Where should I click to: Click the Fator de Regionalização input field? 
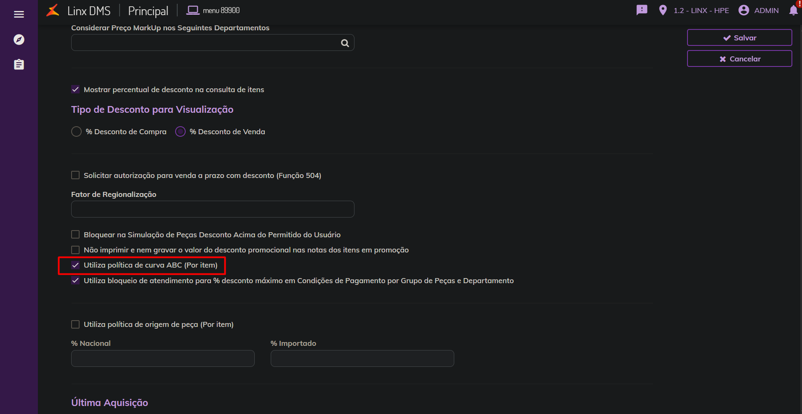(x=213, y=209)
